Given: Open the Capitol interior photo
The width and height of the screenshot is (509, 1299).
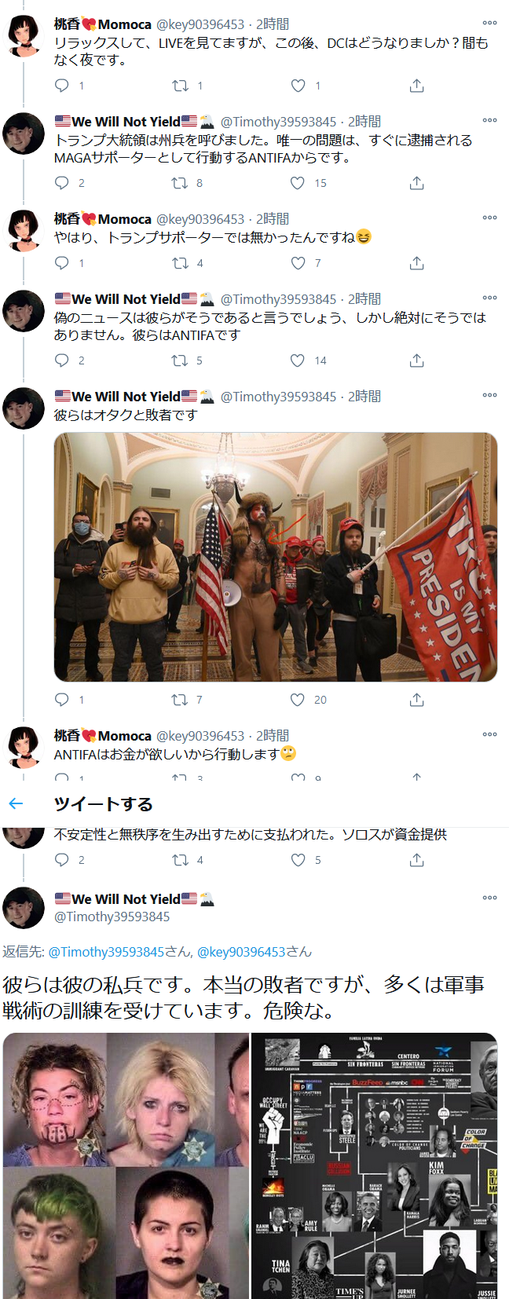Looking at the screenshot, I should [x=276, y=557].
